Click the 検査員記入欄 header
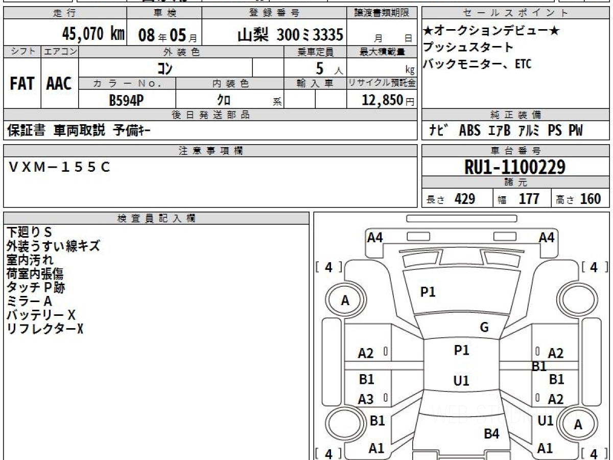The image size is (613, 460). click(x=156, y=218)
